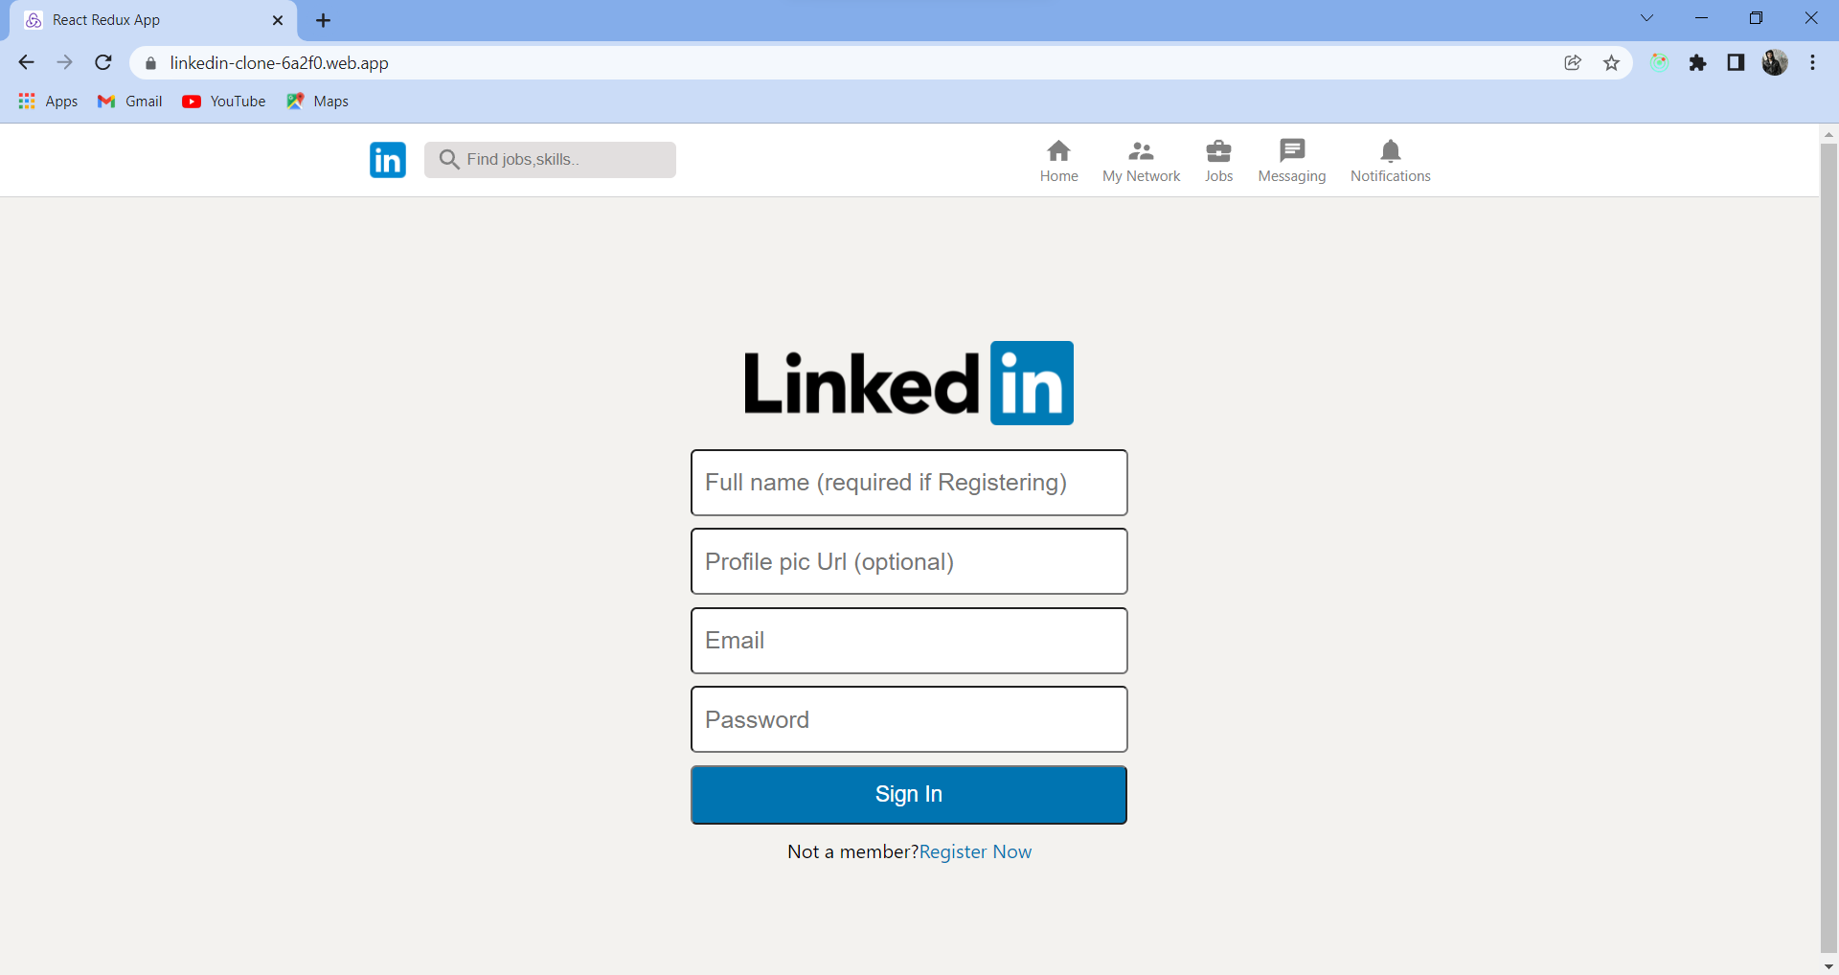Screen dimensions: 1839x975
Task: Open the Chrome three-dot menu
Action: [1812, 63]
